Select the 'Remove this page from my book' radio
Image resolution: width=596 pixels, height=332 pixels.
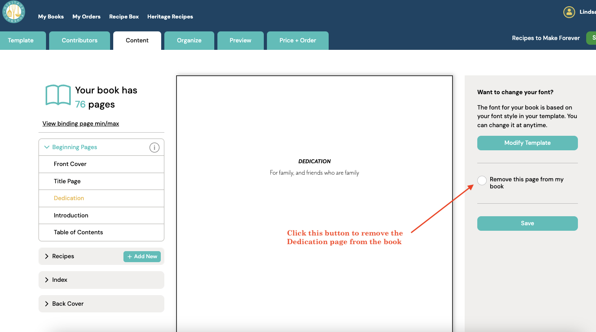482,181
